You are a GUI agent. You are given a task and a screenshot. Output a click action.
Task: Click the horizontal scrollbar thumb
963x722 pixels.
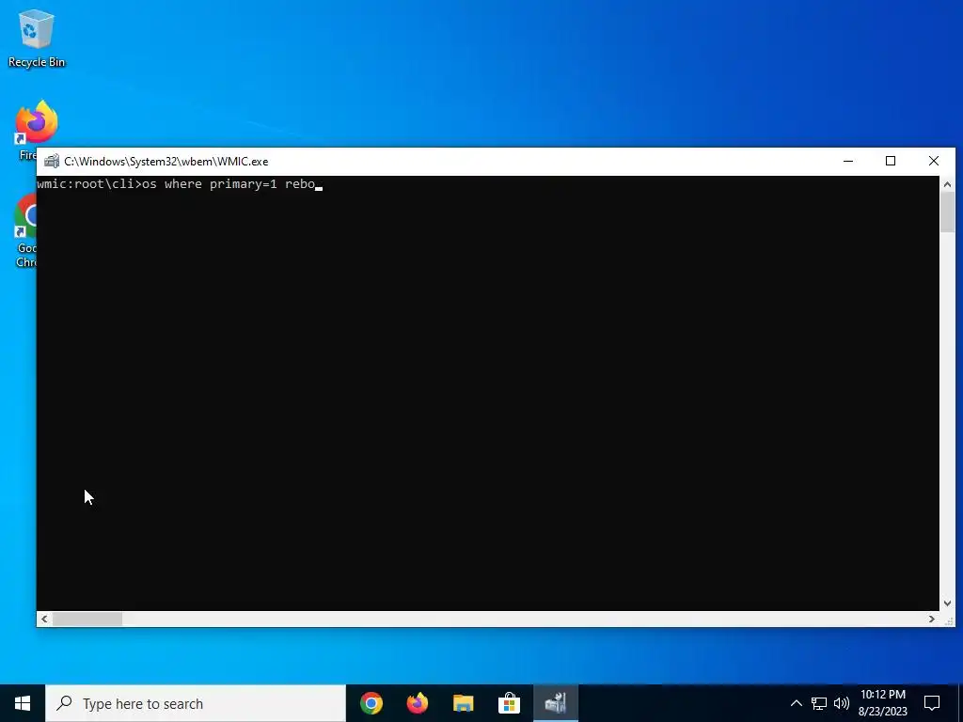tap(87, 619)
